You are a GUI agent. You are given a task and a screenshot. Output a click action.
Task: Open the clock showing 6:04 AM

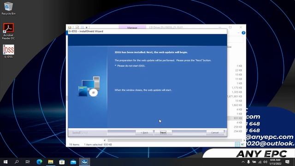[275, 162]
